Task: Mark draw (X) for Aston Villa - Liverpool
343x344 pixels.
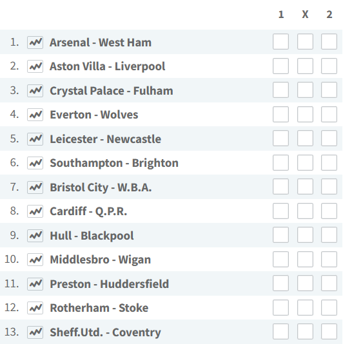Action: coord(305,66)
